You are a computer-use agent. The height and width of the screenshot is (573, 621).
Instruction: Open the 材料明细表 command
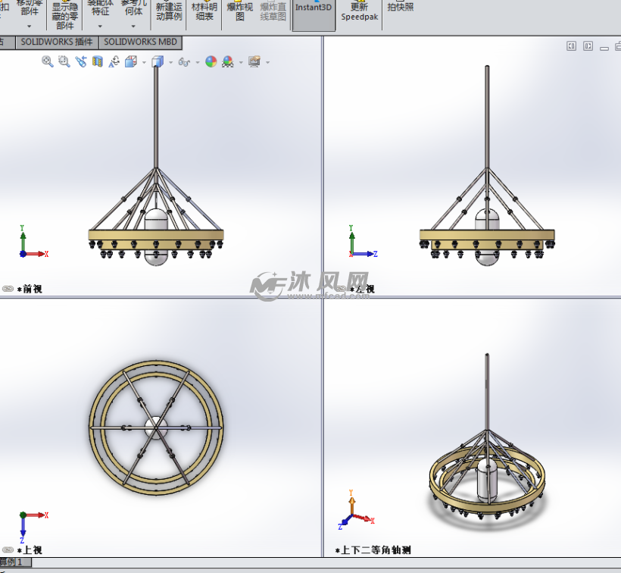click(204, 11)
